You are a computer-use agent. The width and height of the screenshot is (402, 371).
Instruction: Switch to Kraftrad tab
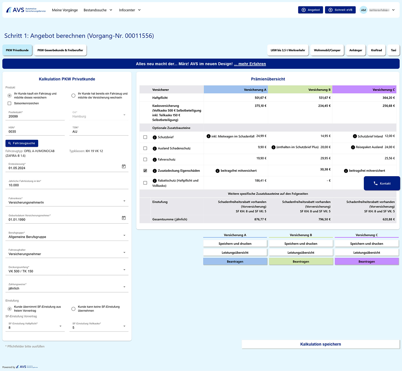click(x=376, y=50)
